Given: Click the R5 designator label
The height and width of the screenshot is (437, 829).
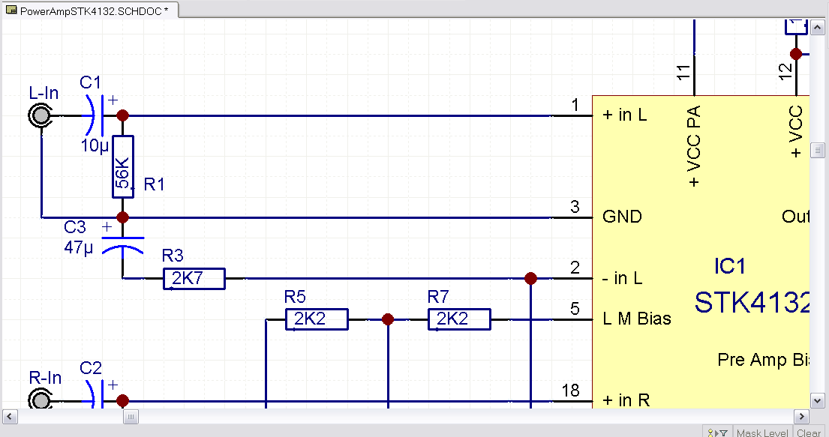Looking at the screenshot, I should (295, 297).
